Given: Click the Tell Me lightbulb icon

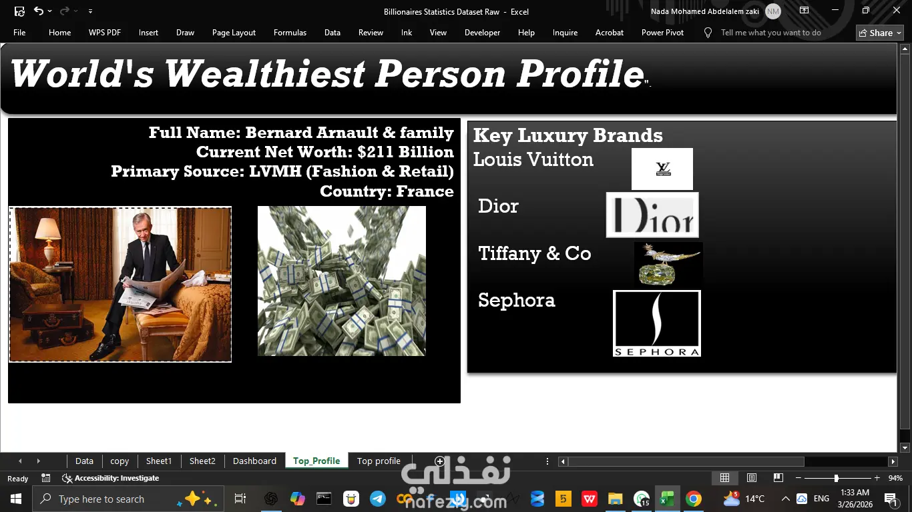Looking at the screenshot, I should (x=708, y=33).
